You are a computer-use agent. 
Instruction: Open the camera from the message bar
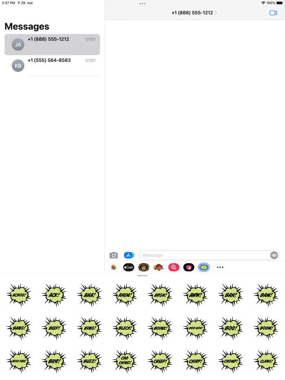(x=114, y=255)
